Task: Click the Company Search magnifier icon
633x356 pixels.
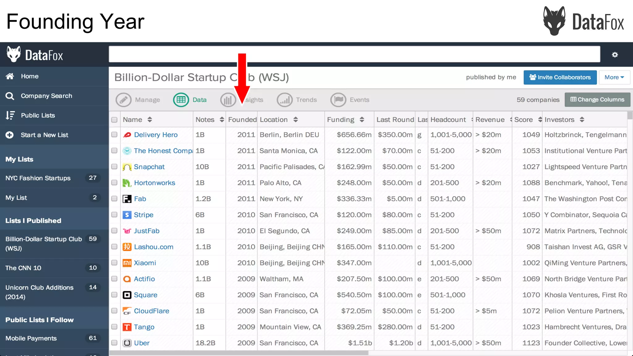Action: [x=10, y=96]
